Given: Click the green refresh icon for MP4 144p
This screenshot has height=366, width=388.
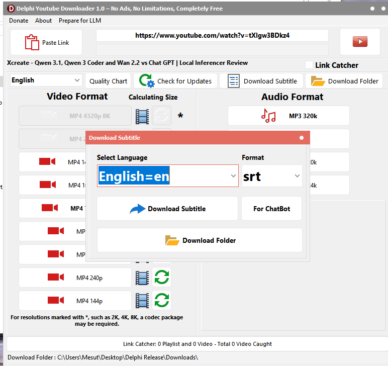Looking at the screenshot, I should point(162,300).
